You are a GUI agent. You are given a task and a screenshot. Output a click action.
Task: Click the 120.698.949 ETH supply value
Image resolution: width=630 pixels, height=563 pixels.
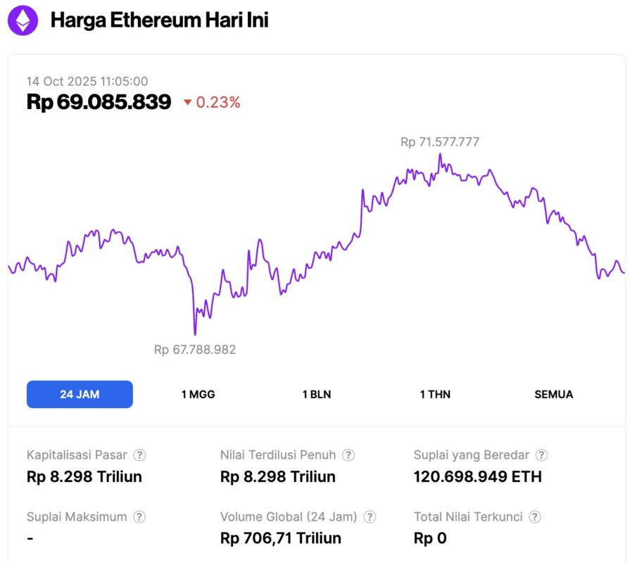click(x=478, y=476)
